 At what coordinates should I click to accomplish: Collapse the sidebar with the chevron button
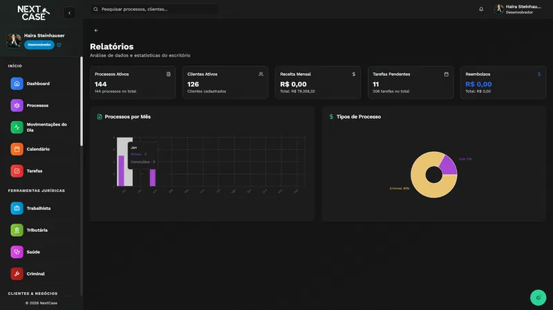pyautogui.click(x=69, y=13)
